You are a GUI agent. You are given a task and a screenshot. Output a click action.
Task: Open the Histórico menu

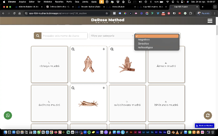48,2
